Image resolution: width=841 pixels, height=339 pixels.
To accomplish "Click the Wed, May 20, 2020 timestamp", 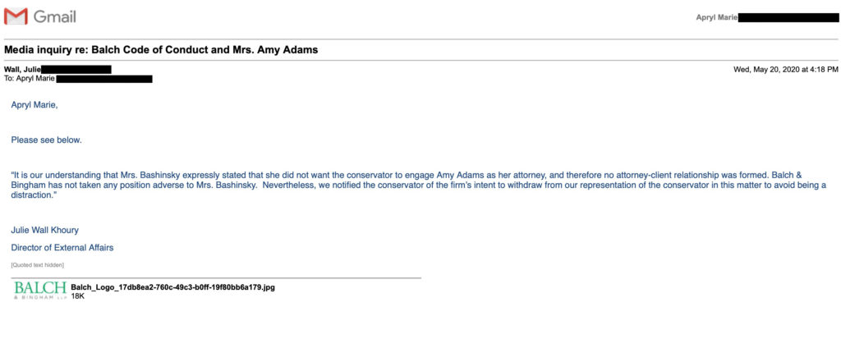I will tap(785, 69).
